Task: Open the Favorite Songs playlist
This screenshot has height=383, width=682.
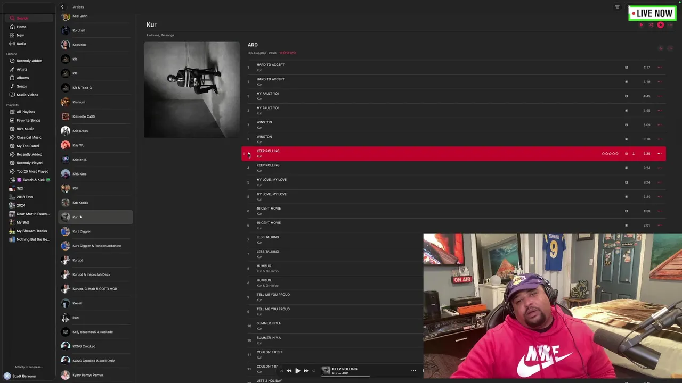Action: pyautogui.click(x=29, y=120)
